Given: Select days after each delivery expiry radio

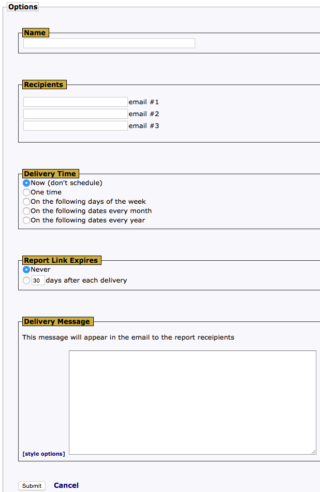Looking at the screenshot, I should click(x=26, y=280).
